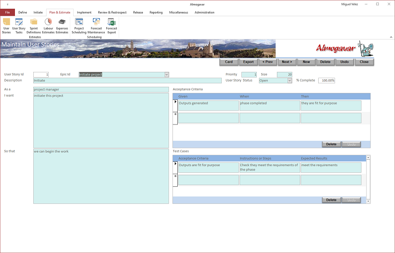Open the Release tab
Screen dimensions: 395x253
(138, 12)
